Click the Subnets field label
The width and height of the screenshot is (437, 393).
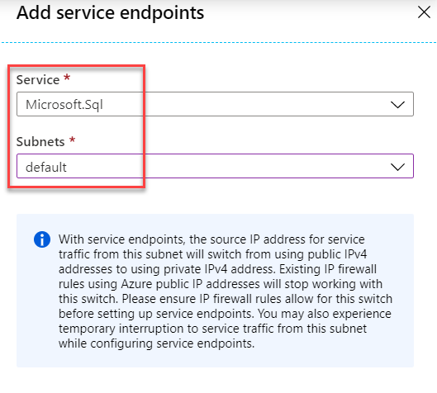(40, 142)
